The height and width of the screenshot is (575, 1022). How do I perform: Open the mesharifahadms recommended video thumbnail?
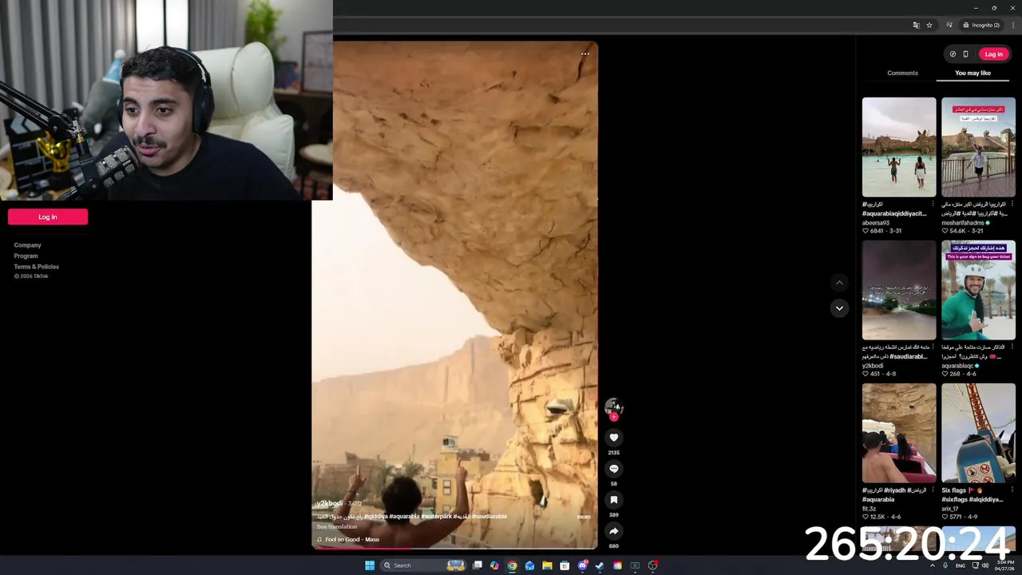(978, 147)
